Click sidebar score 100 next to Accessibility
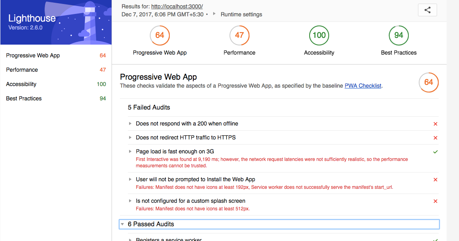Image resolution: width=459 pixels, height=241 pixels. click(101, 84)
